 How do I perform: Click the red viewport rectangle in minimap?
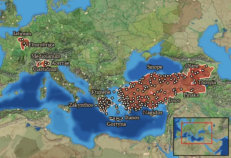coord(197,133)
